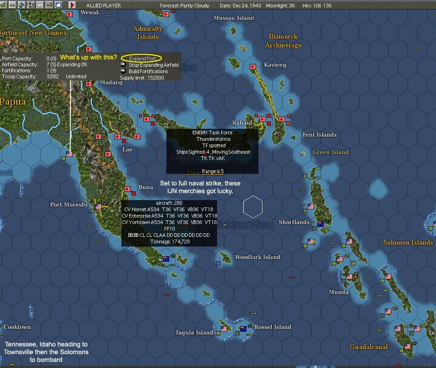Screen dimensions: 436x368
Task: Click the radar crosshair toolbar icon
Action: [31, 5]
